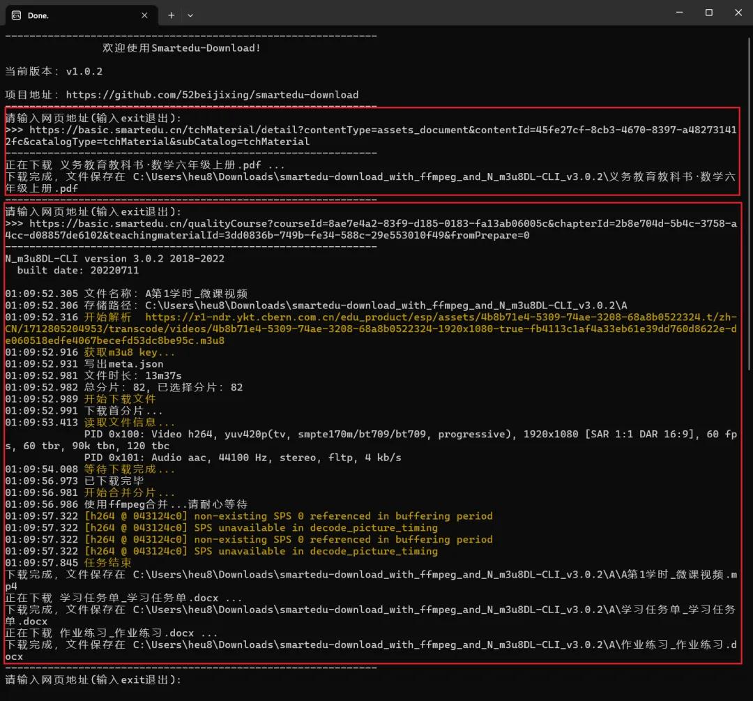Click the 正在下载 学习任务单 docx line
This screenshot has width=753, height=701.
[x=123, y=598]
